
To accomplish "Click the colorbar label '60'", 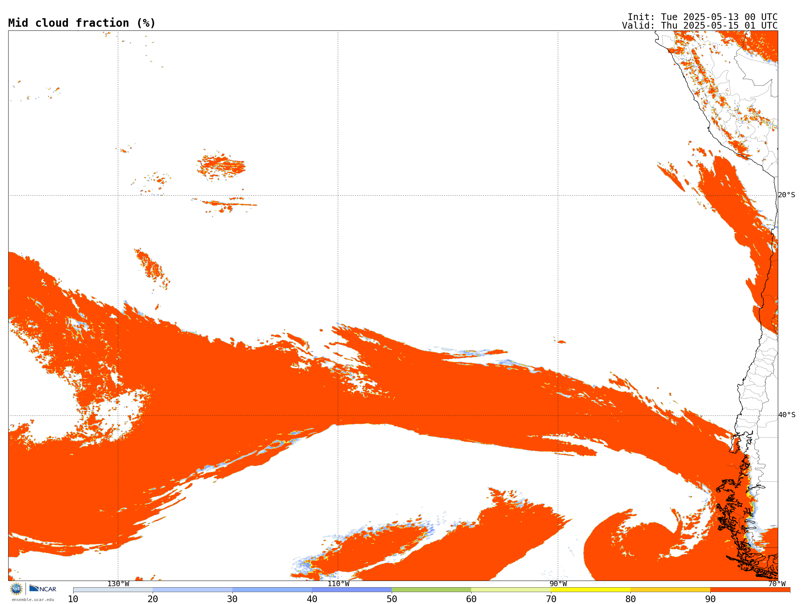I will point(471,599).
